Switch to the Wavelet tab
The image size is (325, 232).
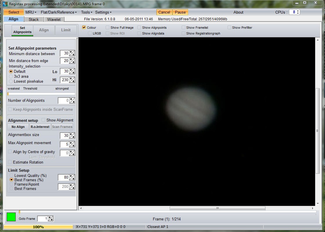click(x=54, y=19)
